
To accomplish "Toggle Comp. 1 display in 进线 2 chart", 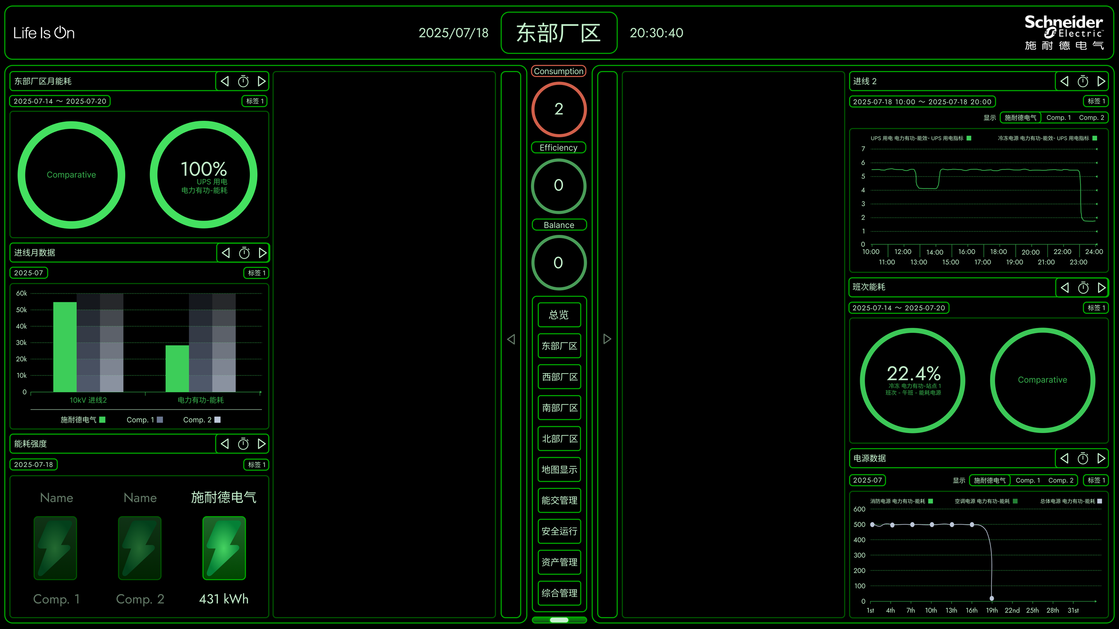I will pos(1058,118).
